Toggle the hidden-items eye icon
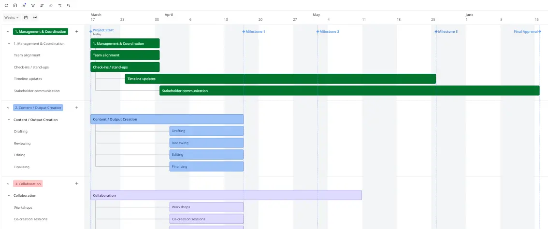The image size is (548, 229). click(x=51, y=6)
